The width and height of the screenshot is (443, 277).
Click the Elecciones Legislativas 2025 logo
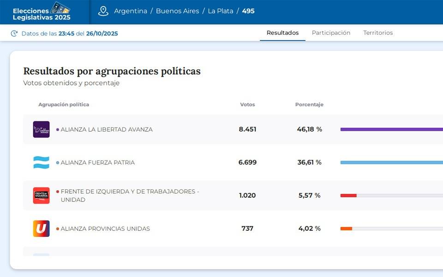42,12
